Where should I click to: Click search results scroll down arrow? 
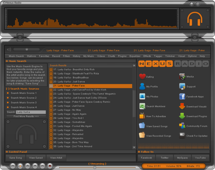pos(134,147)
